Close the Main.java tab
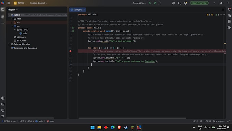This screenshot has height=131, width=232. pos(84,10)
